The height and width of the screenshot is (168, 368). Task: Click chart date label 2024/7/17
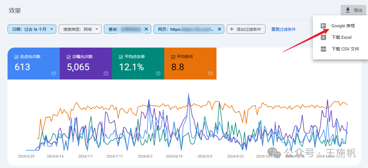tap(114, 156)
